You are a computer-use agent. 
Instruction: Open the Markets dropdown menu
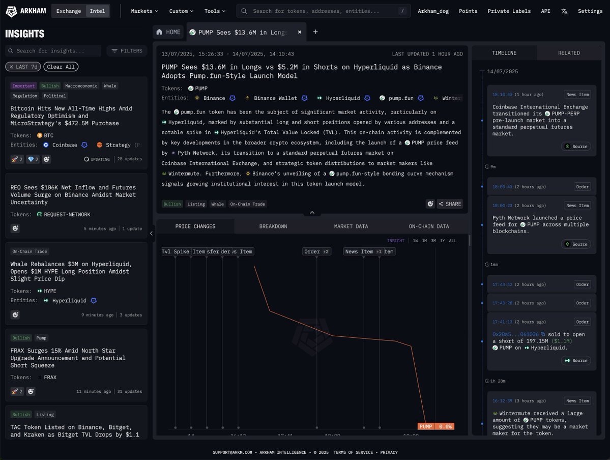144,11
